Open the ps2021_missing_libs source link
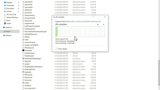The image size is (160, 90). (77, 21)
